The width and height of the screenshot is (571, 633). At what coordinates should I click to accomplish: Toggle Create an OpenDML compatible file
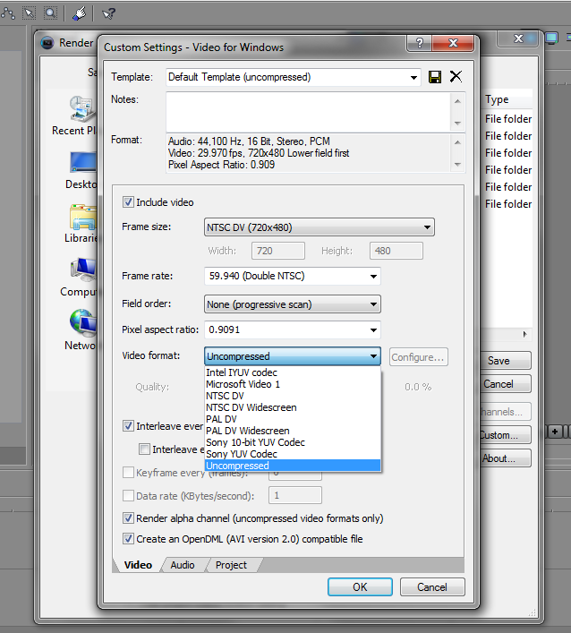pyautogui.click(x=129, y=539)
